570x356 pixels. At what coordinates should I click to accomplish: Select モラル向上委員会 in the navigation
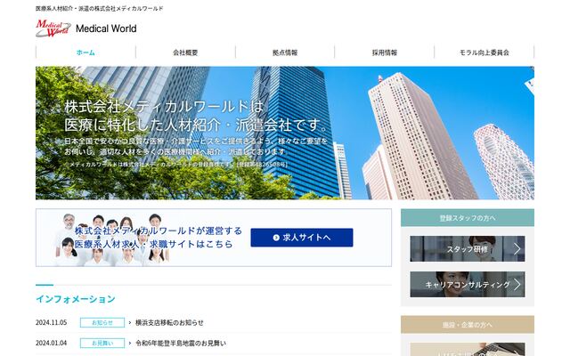point(484,53)
